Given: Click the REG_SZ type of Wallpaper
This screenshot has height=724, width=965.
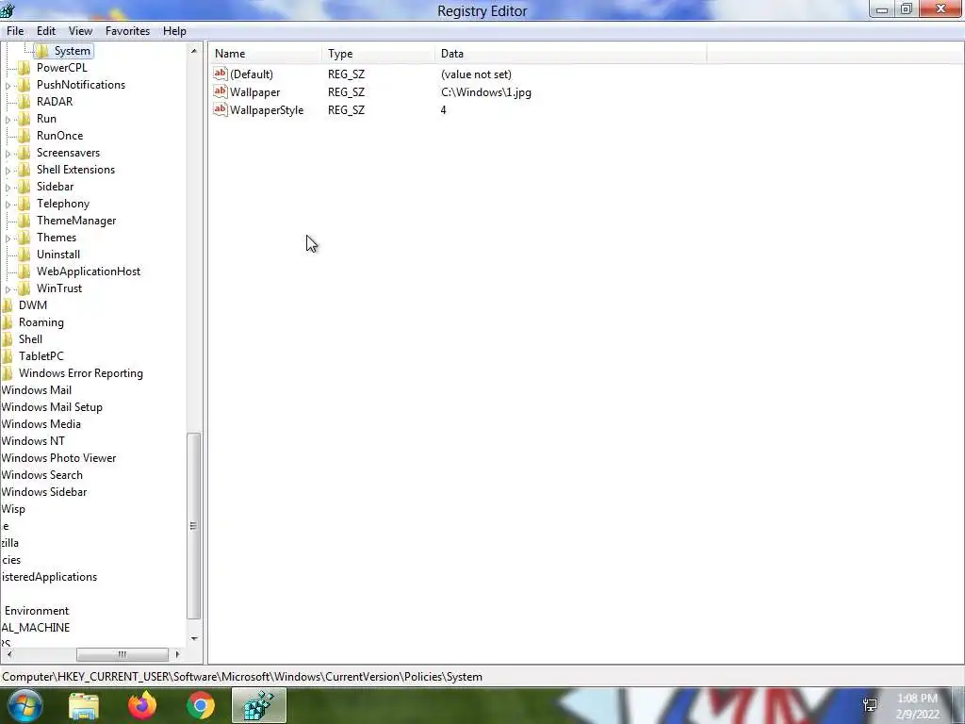Looking at the screenshot, I should click(x=346, y=92).
